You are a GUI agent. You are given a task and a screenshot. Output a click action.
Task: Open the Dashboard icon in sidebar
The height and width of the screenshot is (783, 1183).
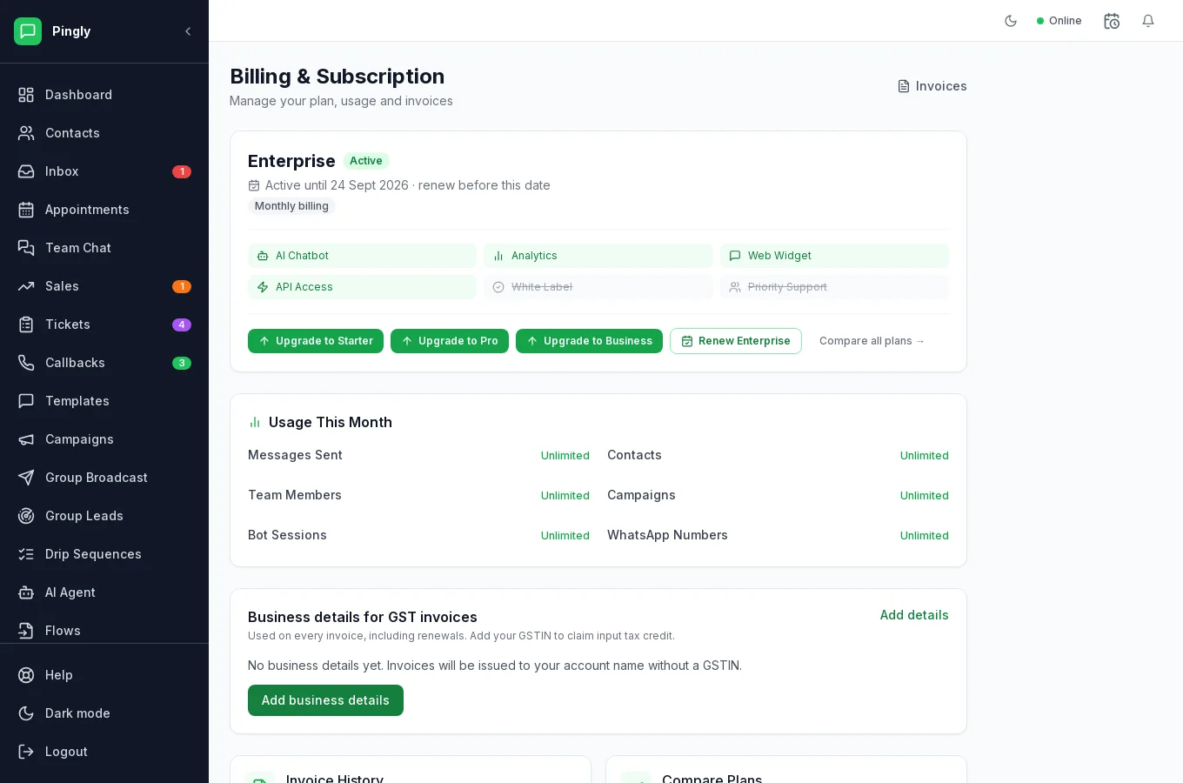pyautogui.click(x=26, y=95)
